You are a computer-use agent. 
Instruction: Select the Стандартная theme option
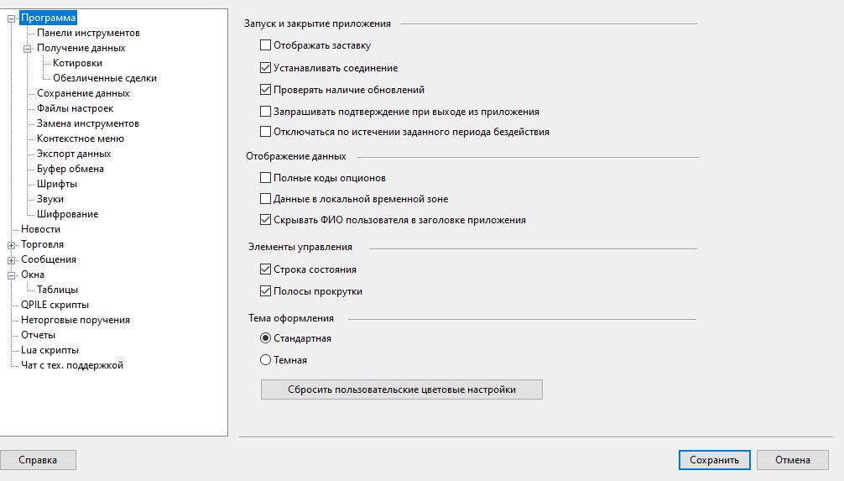click(266, 338)
